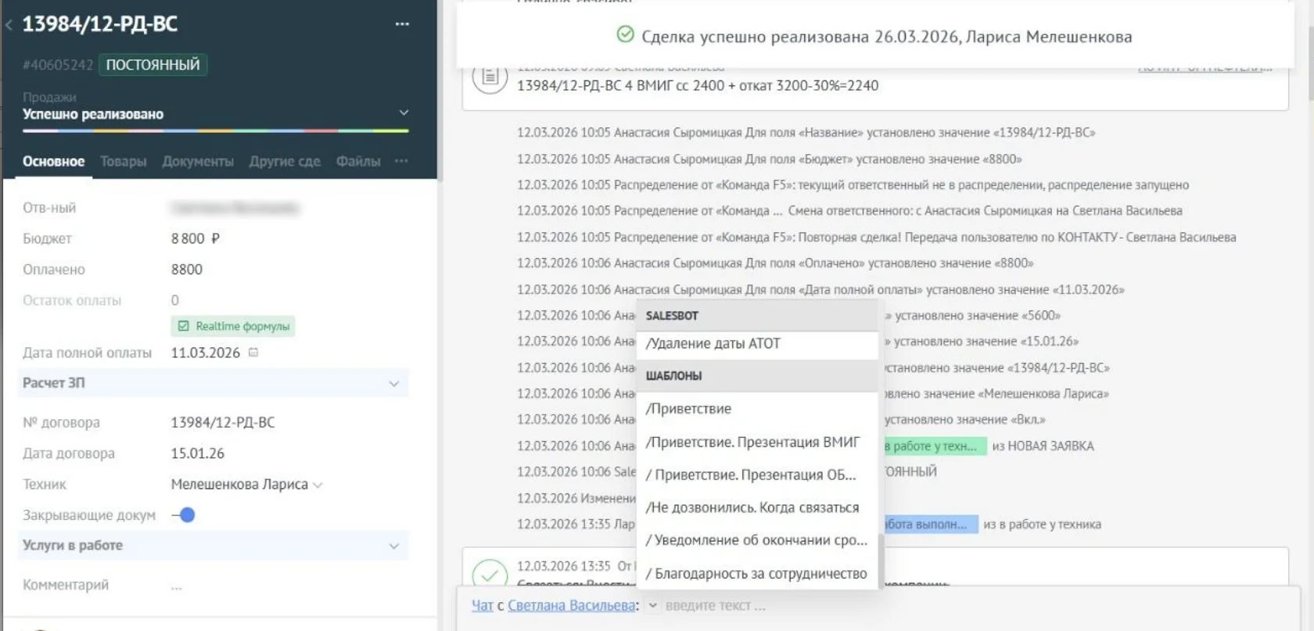Click the left panel vertical scrollbar
The image size is (1314, 631).
click(439, 91)
